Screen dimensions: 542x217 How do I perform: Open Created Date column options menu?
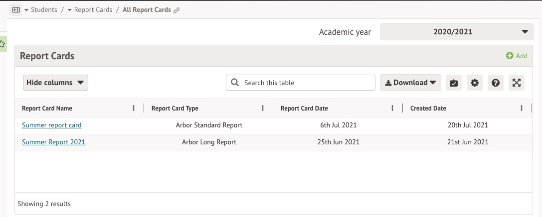pyautogui.click(x=522, y=108)
